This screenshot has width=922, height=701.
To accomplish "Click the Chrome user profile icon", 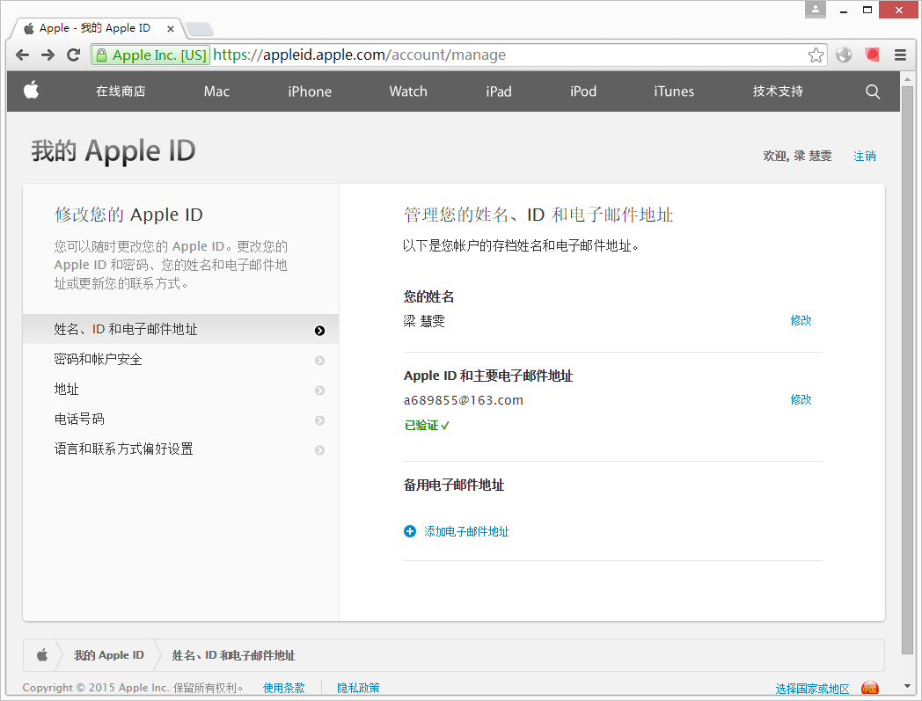I will [815, 10].
